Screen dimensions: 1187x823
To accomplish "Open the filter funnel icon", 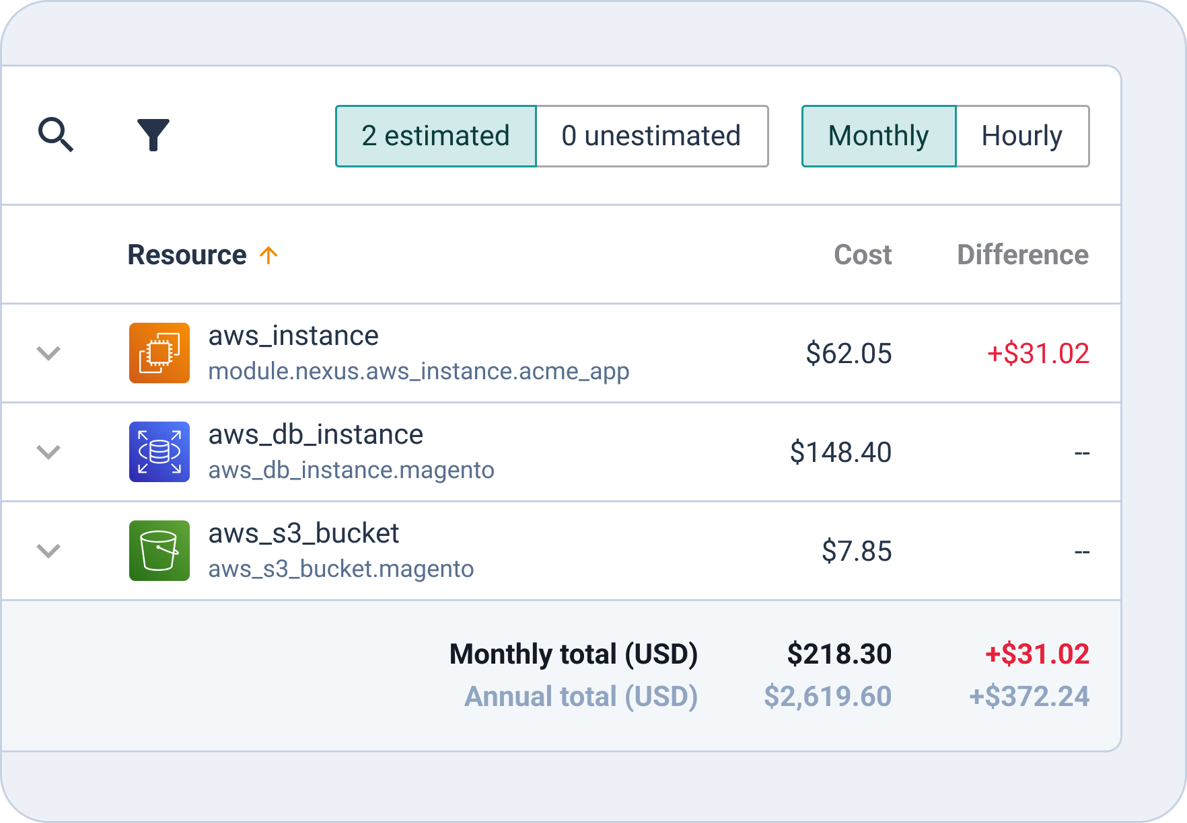I will point(153,135).
